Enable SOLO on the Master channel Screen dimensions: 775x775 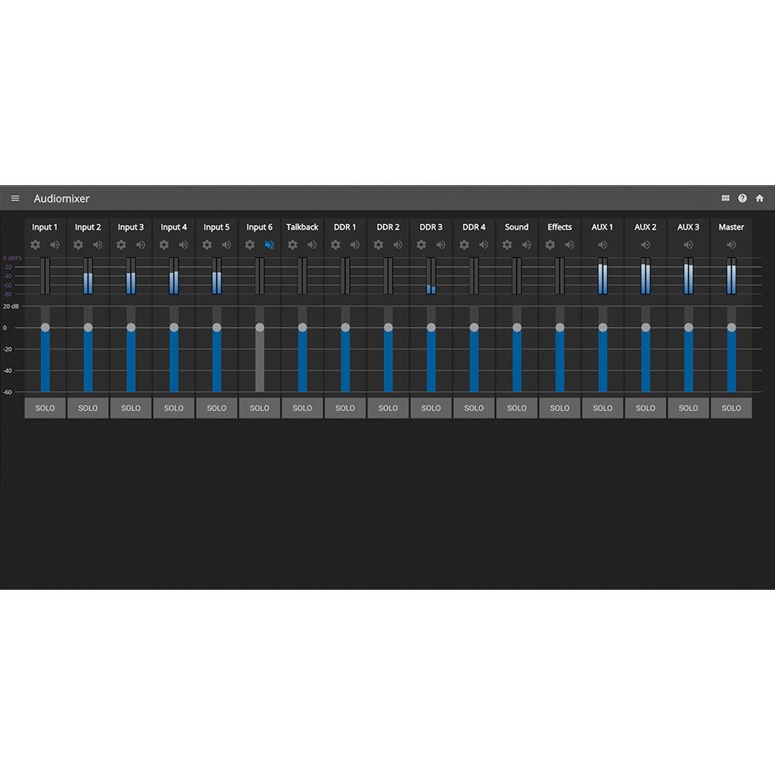[x=730, y=408]
